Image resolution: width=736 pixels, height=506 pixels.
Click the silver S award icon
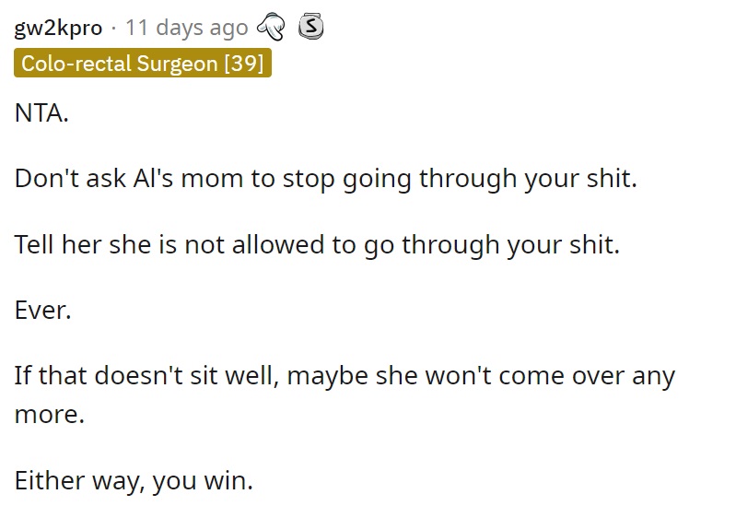click(x=310, y=27)
